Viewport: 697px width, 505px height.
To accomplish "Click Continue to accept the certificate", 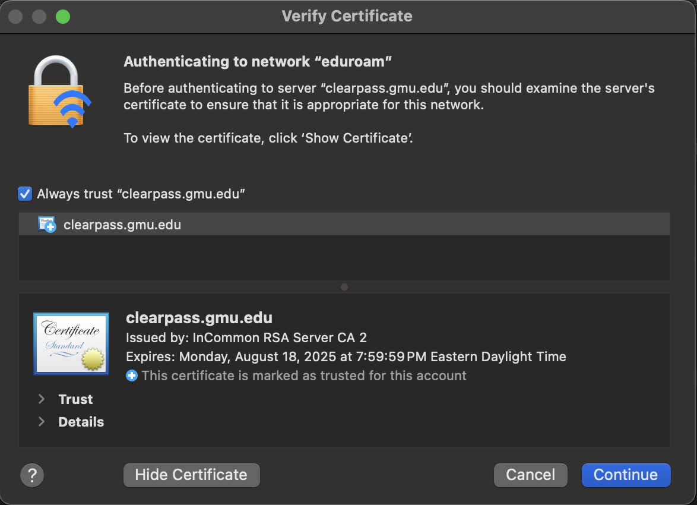I will click(626, 475).
